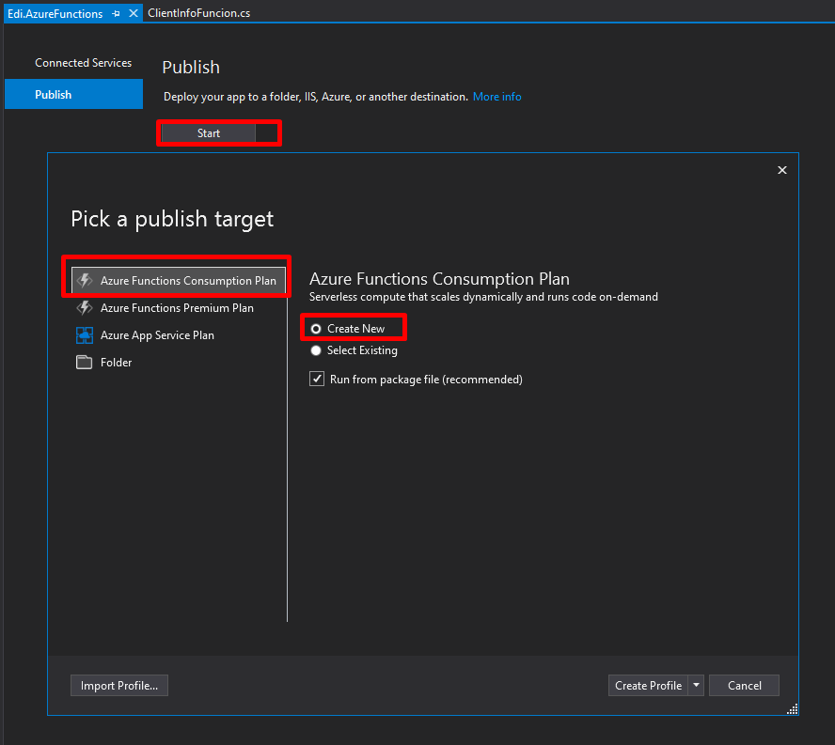Choose Azure Functions Consumption Plan target
This screenshot has height=745, width=835.
pos(179,281)
